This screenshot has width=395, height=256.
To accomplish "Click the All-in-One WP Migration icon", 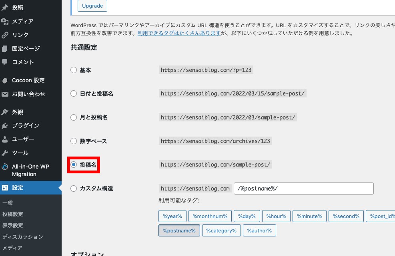I will point(5,167).
